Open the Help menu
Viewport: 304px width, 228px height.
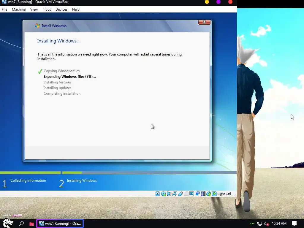coord(76,9)
